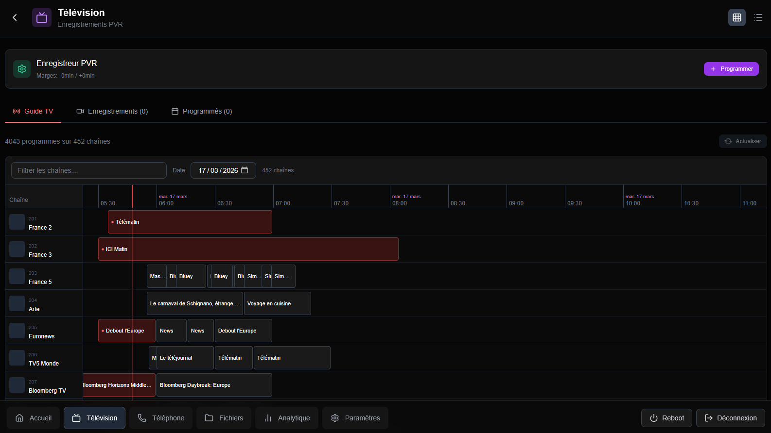771x433 pixels.
Task: Click the purple Télévision header icon
Action: pos(42,17)
